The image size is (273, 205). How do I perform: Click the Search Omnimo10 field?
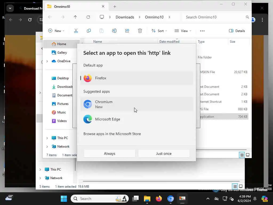coord(216,17)
